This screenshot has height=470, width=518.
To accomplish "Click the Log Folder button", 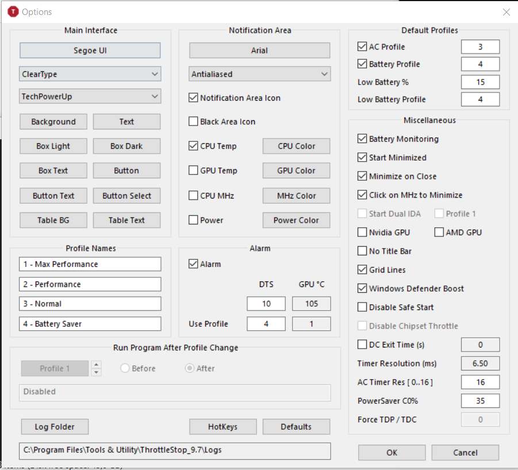I will [x=55, y=427].
